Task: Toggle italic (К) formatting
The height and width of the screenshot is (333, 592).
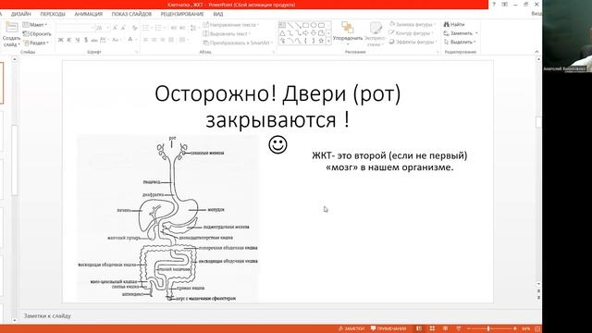Action: pos(69,40)
